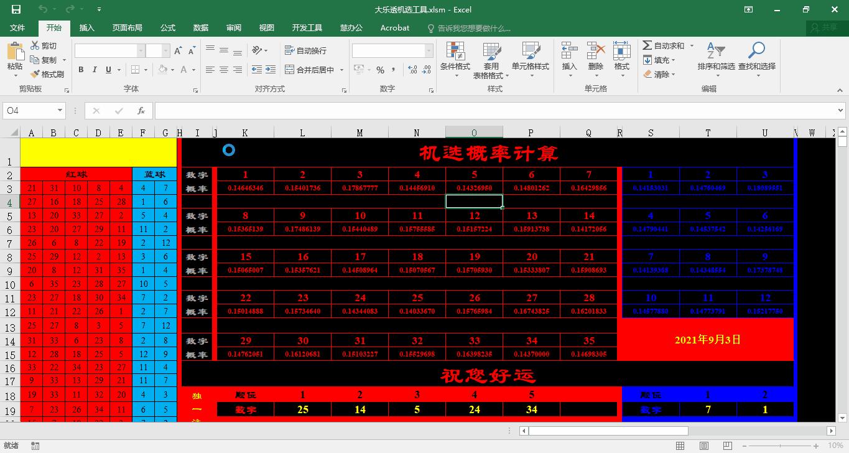Click the 套用表格格式 icon
The width and height of the screenshot is (849, 453).
coord(492,59)
